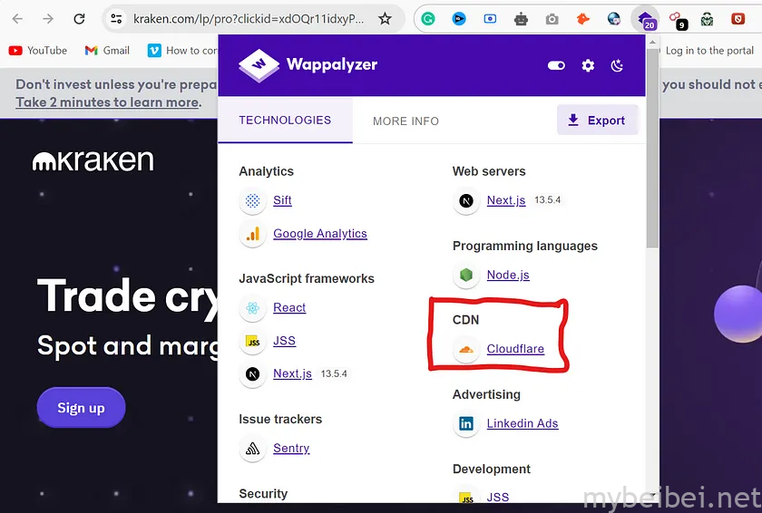Open the React technology link
762x513 pixels.
click(x=289, y=308)
